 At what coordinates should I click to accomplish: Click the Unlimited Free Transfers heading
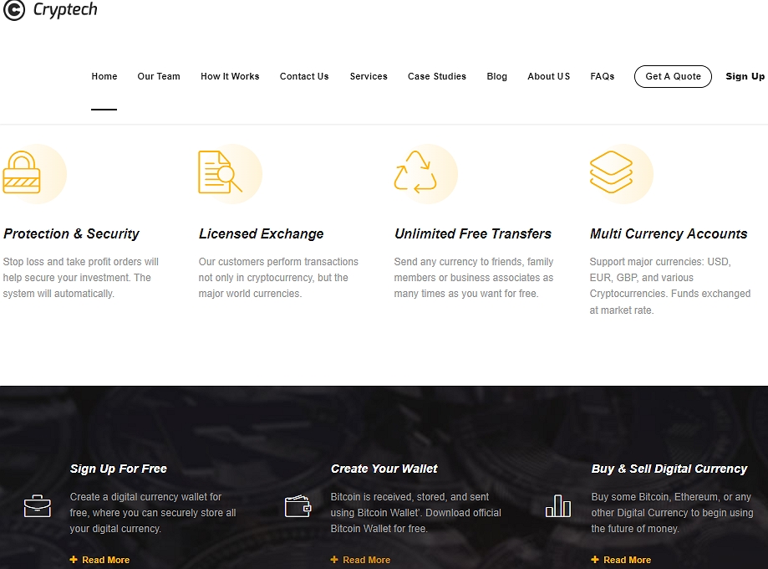click(473, 233)
